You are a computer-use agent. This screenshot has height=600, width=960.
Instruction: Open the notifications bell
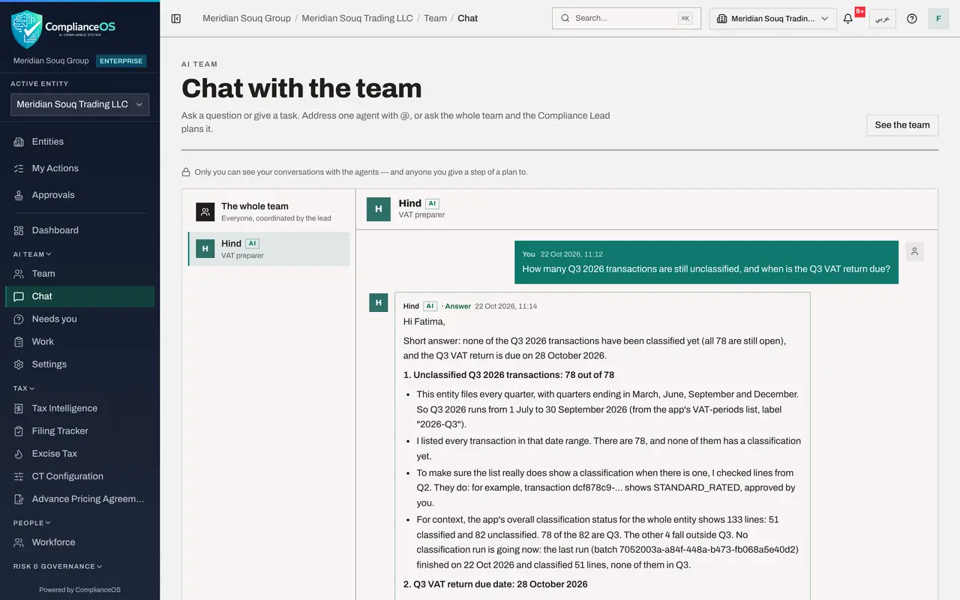[848, 19]
